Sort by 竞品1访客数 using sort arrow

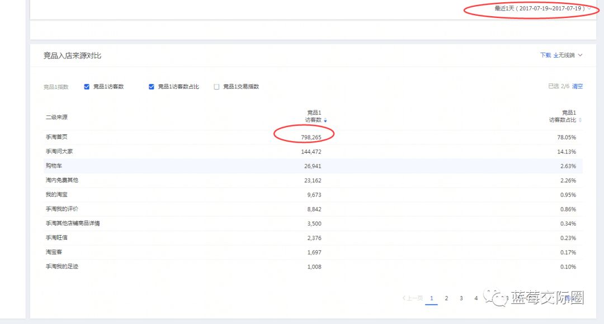325,120
